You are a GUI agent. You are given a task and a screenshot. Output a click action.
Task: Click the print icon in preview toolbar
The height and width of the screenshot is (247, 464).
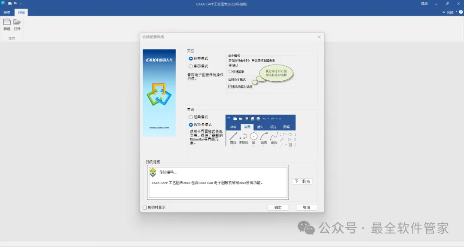[258, 119]
